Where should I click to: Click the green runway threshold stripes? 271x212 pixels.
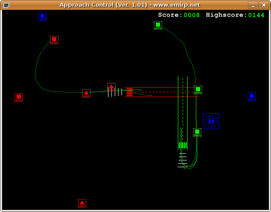click(x=183, y=145)
